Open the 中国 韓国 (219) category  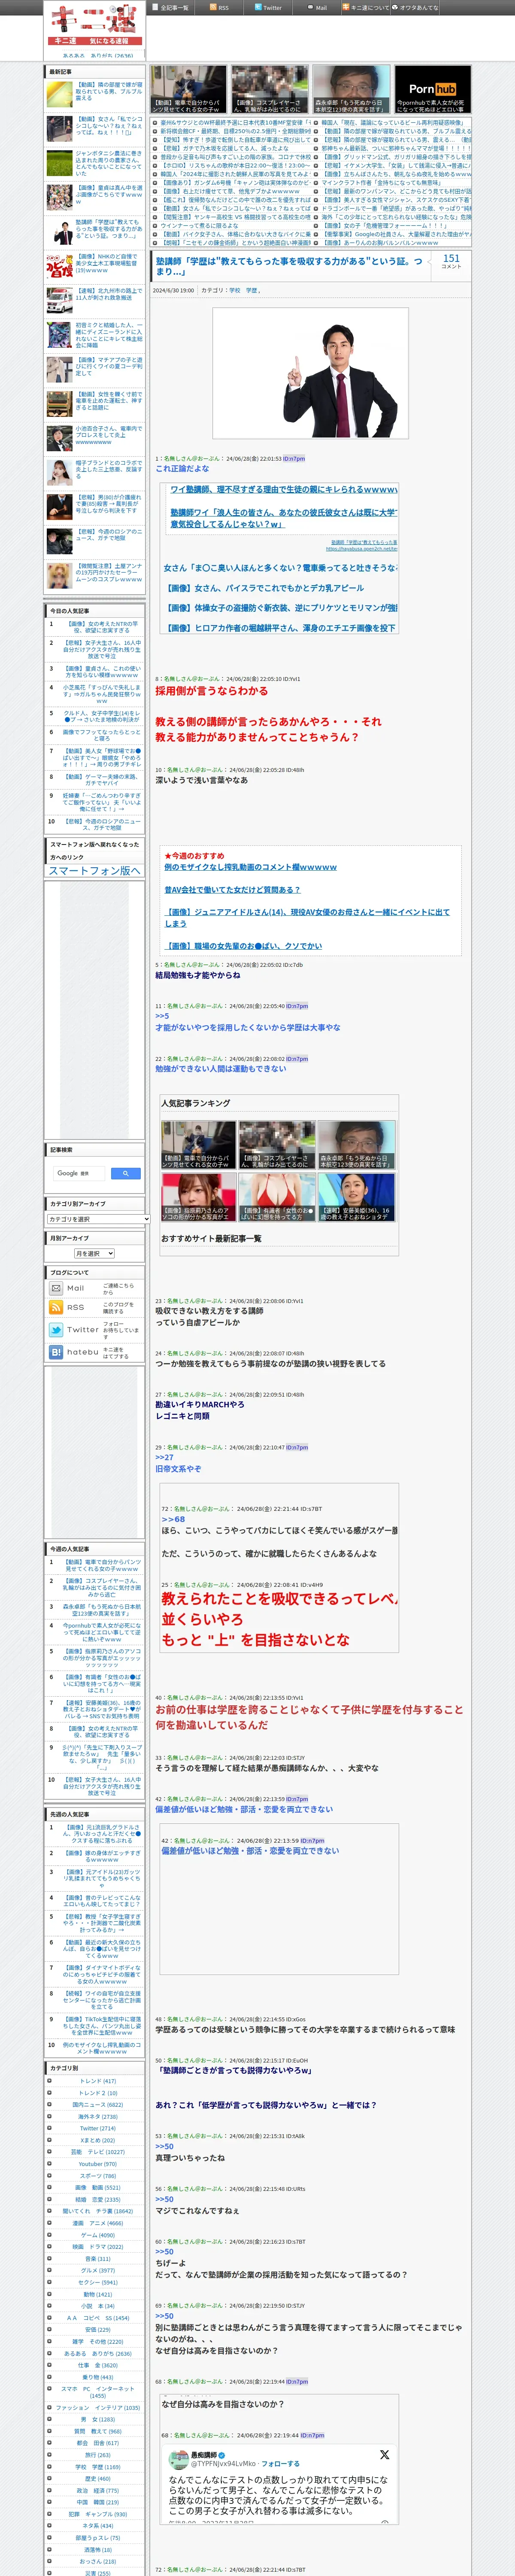[98, 2503]
